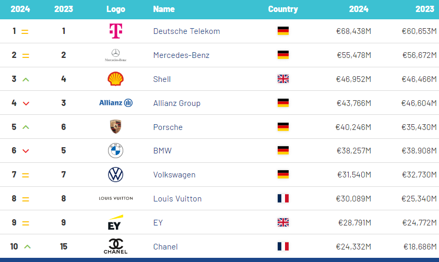Click the Deutsche Telekom magenta T logo

[115, 31]
